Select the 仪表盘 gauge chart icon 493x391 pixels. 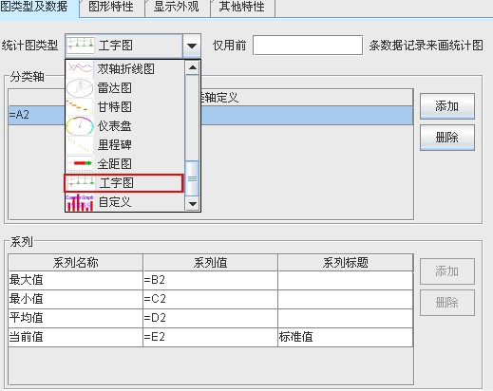pyautogui.click(x=80, y=126)
